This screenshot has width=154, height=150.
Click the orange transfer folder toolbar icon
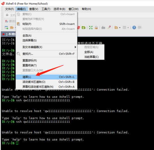click(116, 28)
